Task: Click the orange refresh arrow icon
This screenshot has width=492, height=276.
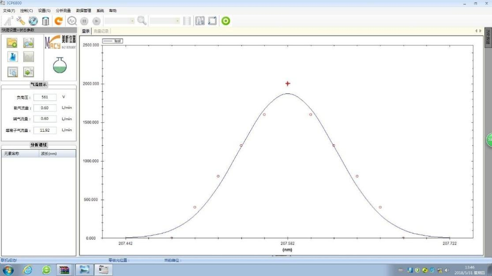Action: [x=58, y=21]
